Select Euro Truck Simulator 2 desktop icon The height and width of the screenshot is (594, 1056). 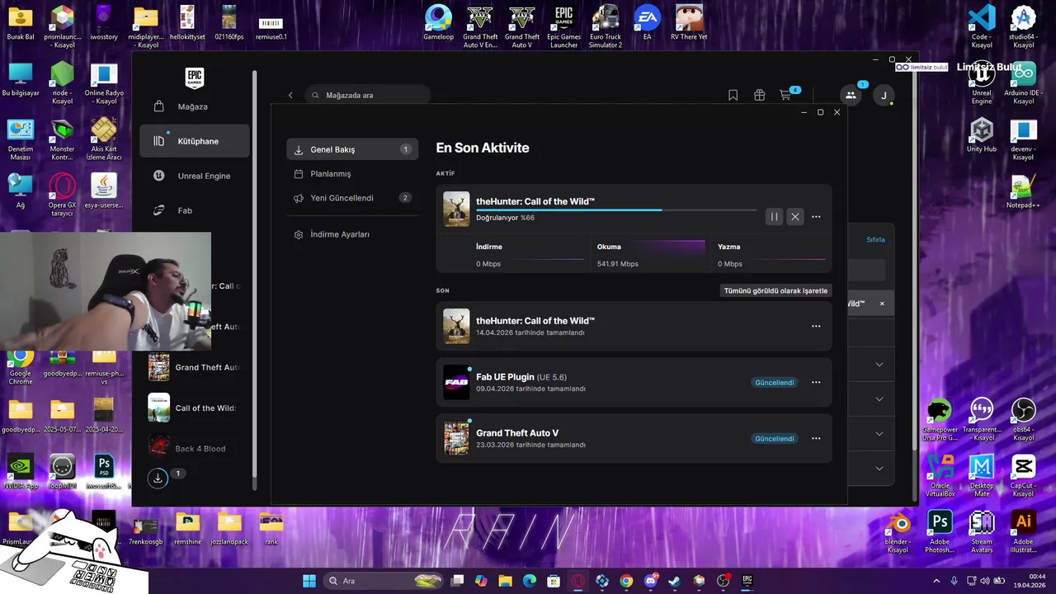click(606, 26)
